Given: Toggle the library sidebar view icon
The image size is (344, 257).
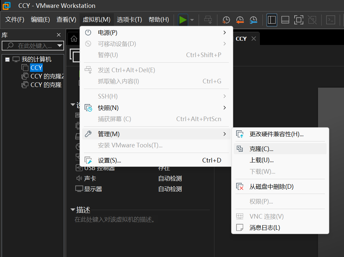Looking at the screenshot, I should 272,20.
